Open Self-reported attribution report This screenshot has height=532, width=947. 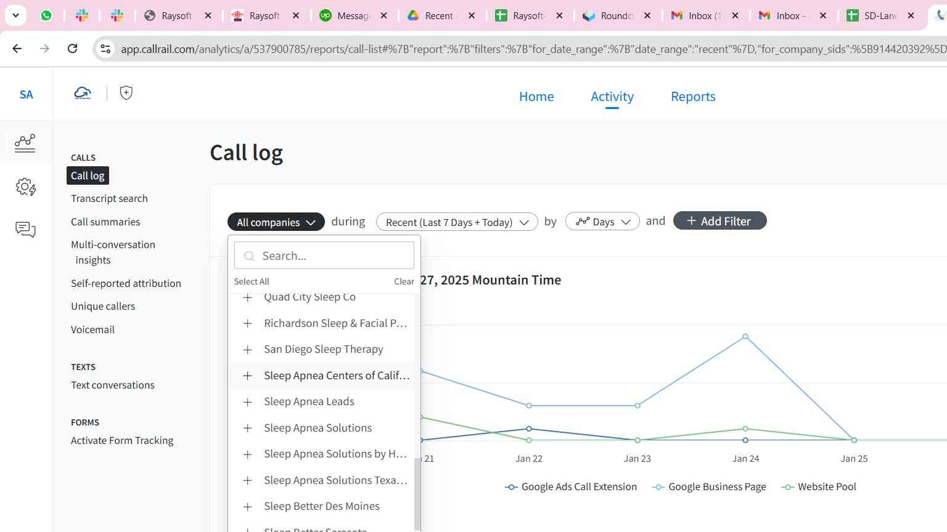pos(126,283)
